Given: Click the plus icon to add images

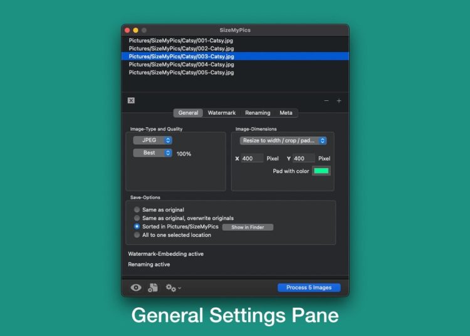Looking at the screenshot, I should 339,100.
